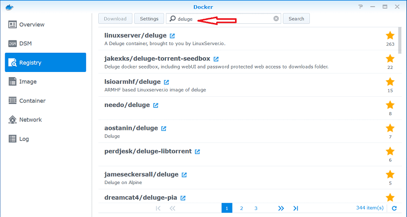Image resolution: width=407 pixels, height=217 pixels.
Task: Click the Network sidebar icon
Action: [x=12, y=120]
